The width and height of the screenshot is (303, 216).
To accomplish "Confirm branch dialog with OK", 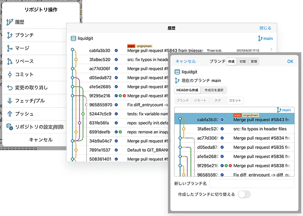I will pyautogui.click(x=290, y=61).
